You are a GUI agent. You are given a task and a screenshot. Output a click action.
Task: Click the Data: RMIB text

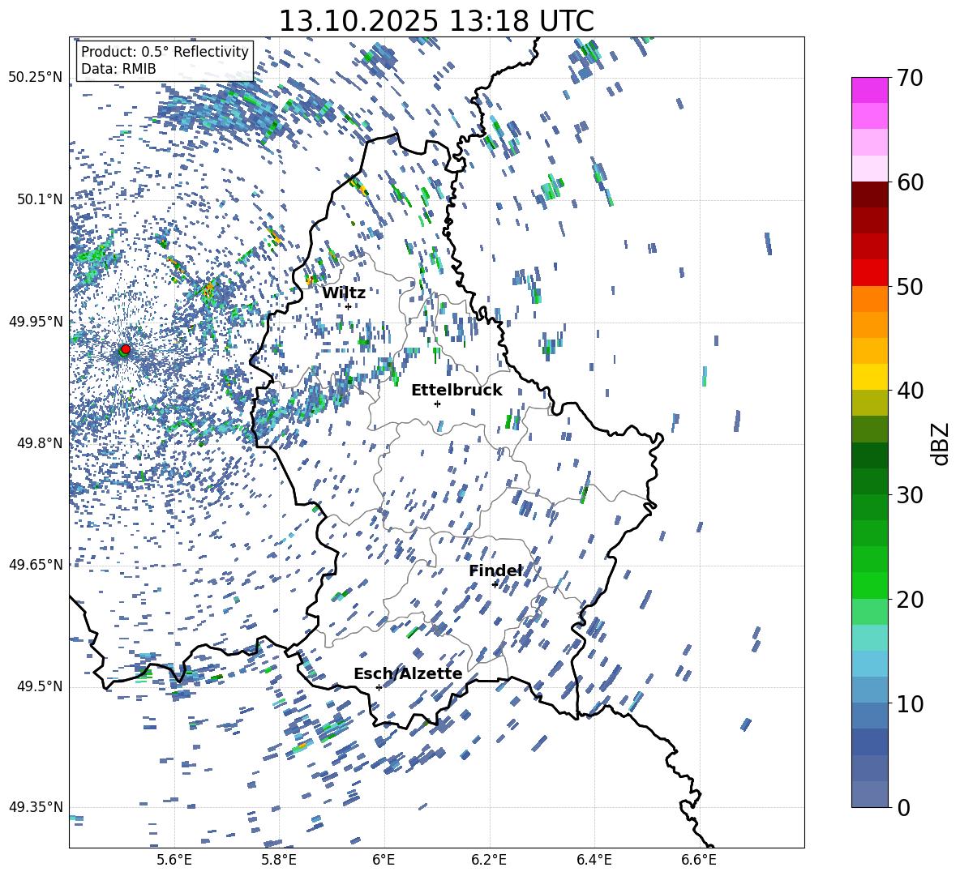(x=118, y=69)
